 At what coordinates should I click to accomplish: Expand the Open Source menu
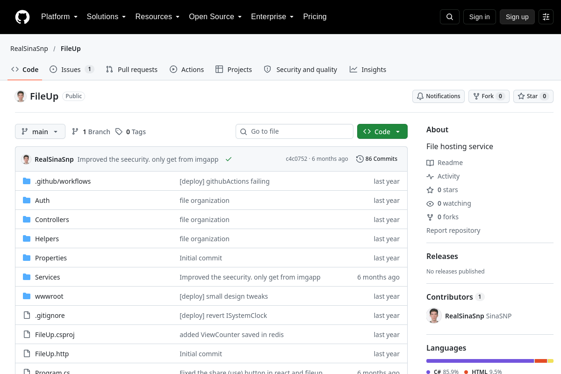pyautogui.click(x=216, y=17)
